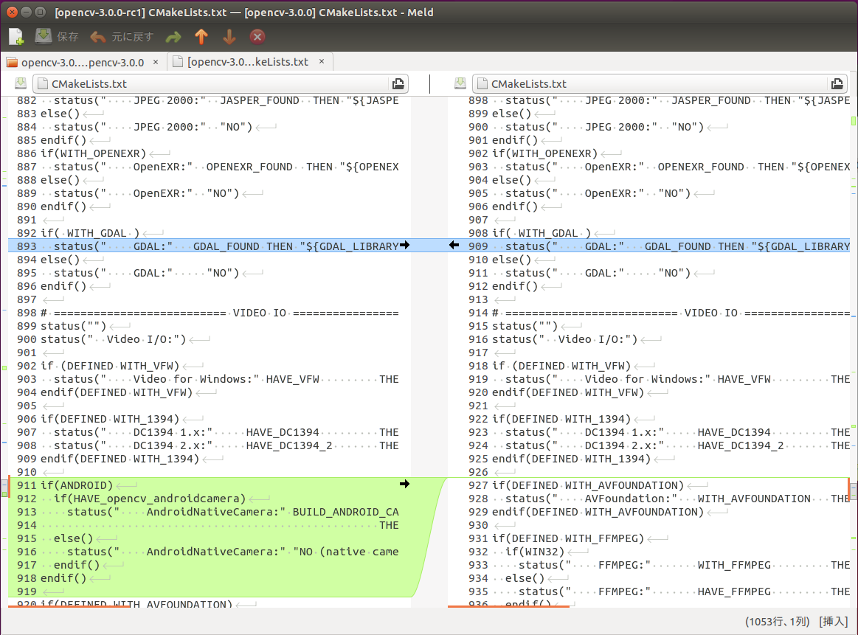858x635 pixels.
Task: Click left line 908 DC1394 2.x status
Action: tap(226, 445)
